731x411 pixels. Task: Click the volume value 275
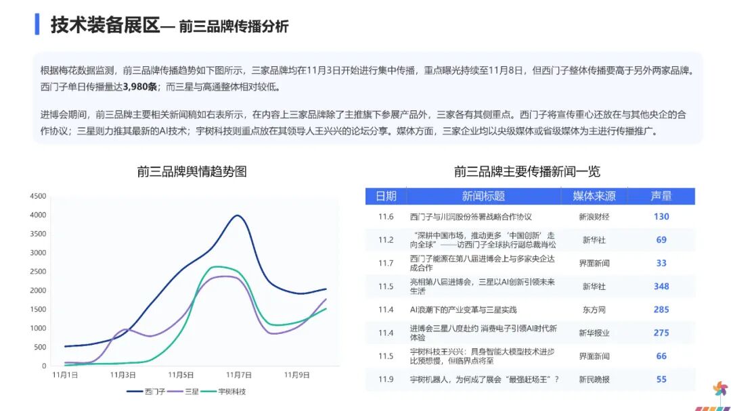coord(661,333)
